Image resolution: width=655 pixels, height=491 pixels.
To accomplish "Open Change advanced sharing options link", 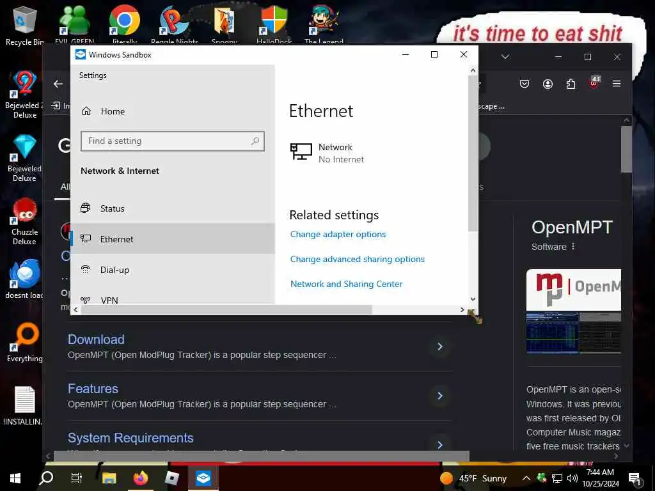I will [357, 259].
